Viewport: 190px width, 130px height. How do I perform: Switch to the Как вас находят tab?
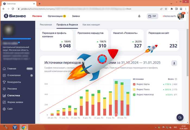click(91, 25)
